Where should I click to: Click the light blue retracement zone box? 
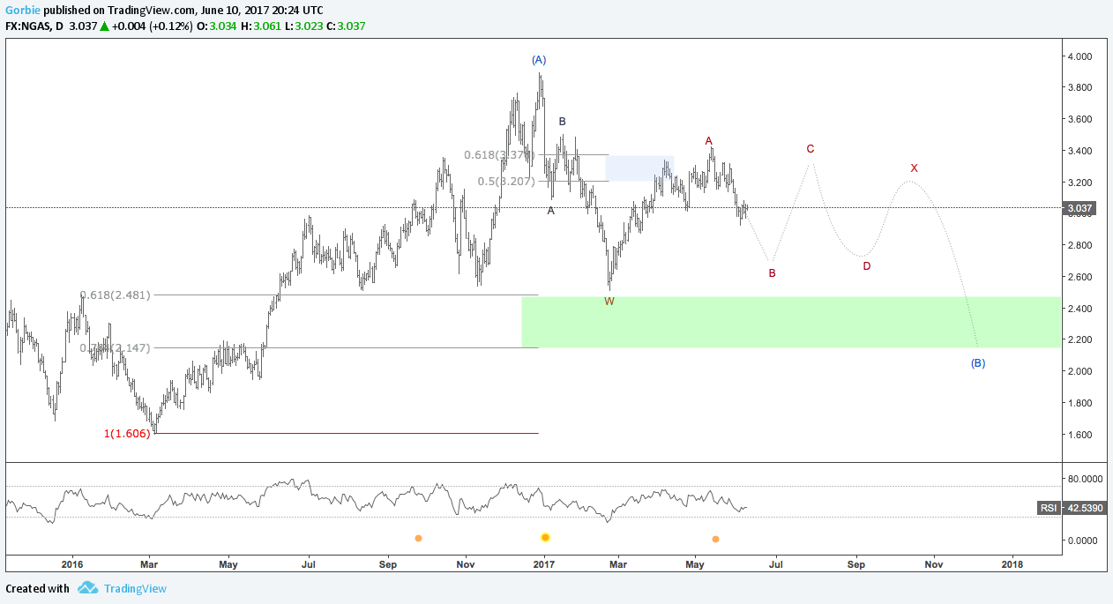coord(640,168)
